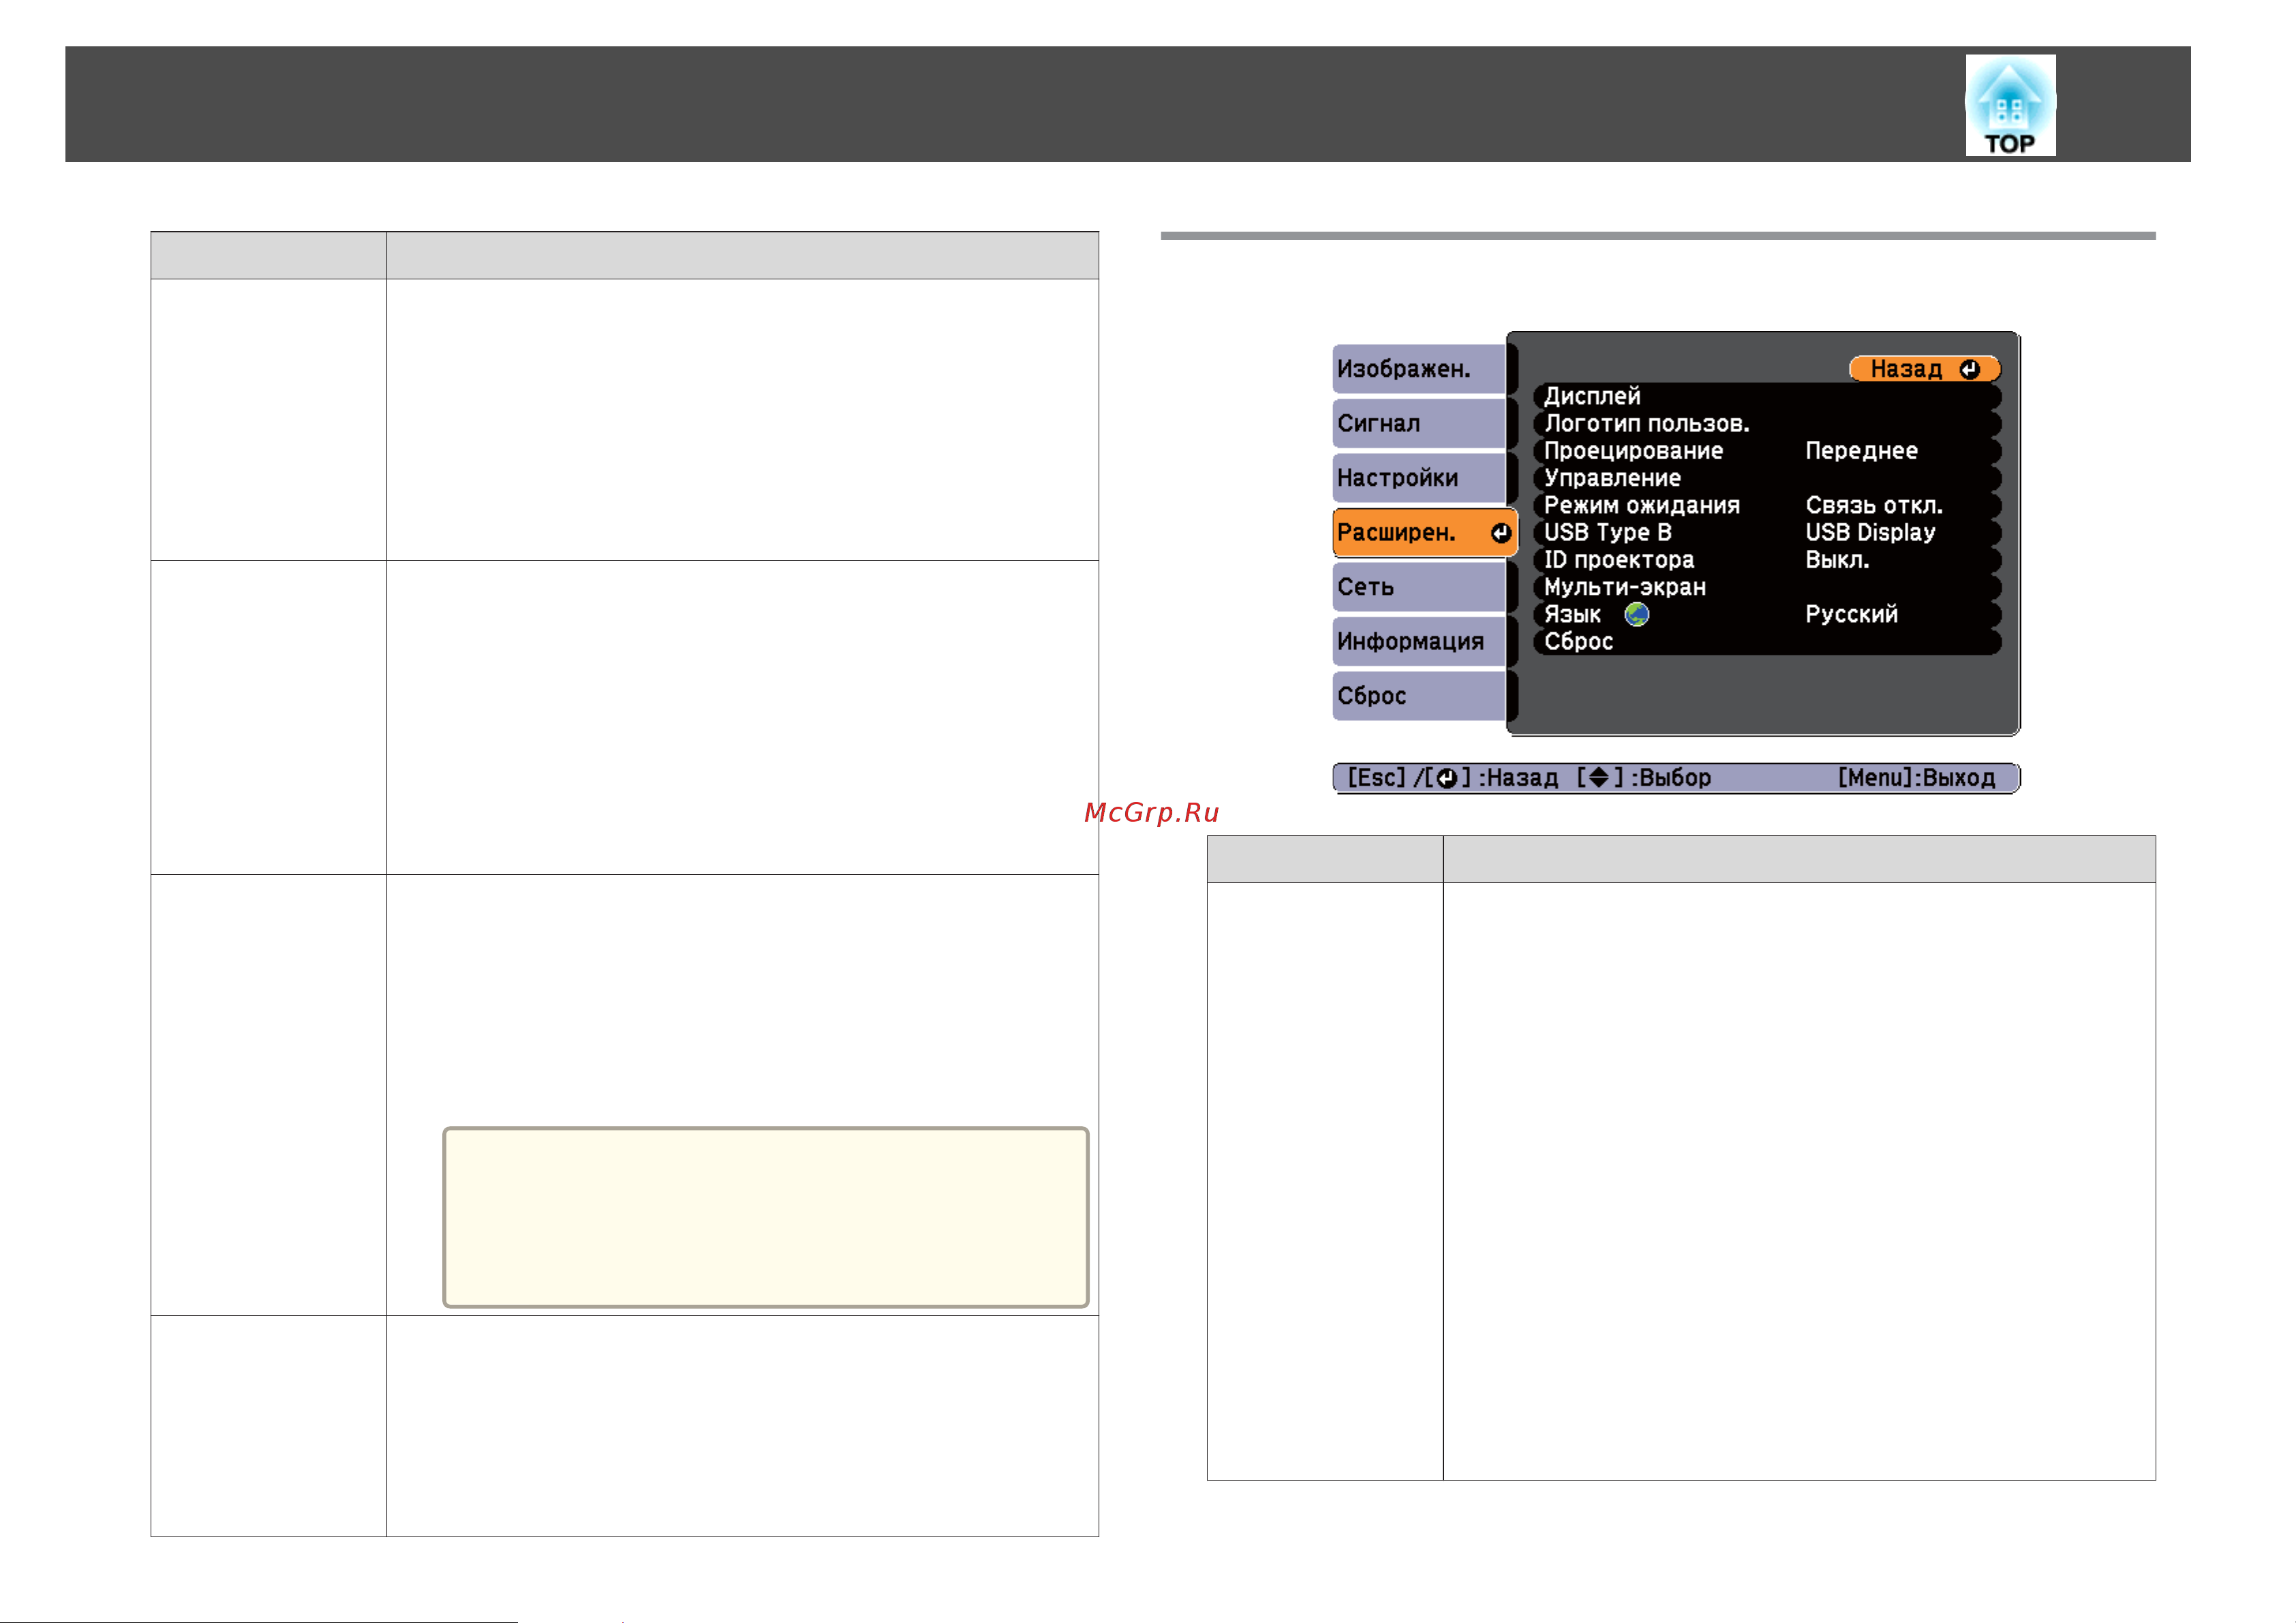Click the Переднее projection value
Viewport: 2296px width, 1623px height.
coord(1861,451)
